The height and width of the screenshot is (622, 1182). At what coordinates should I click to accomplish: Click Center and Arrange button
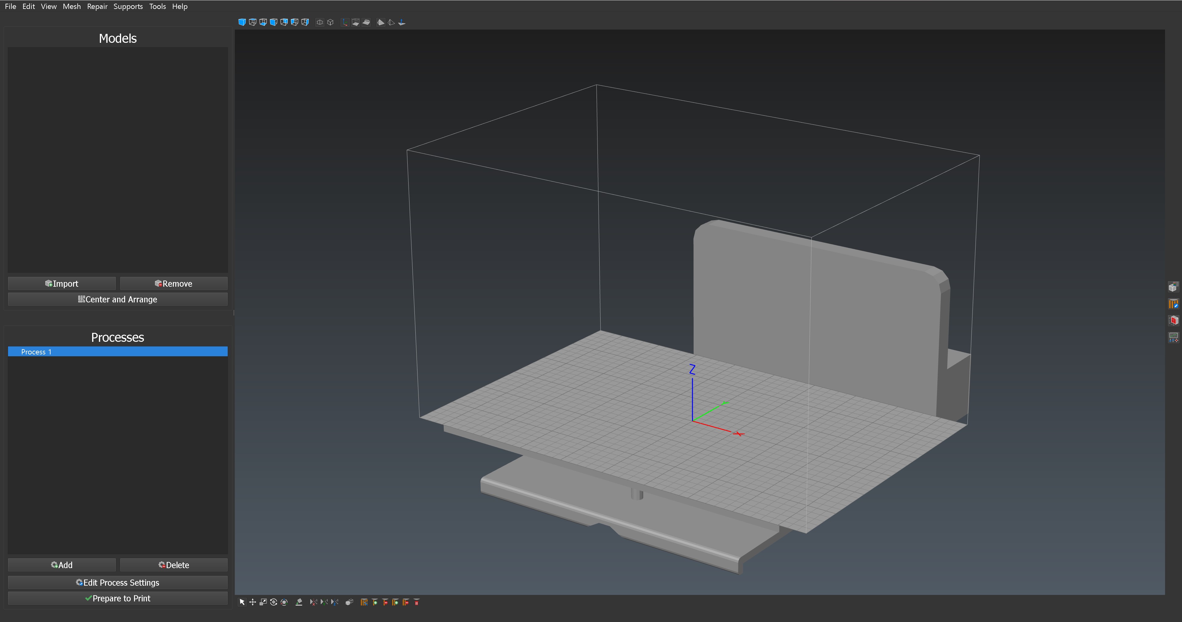(117, 299)
